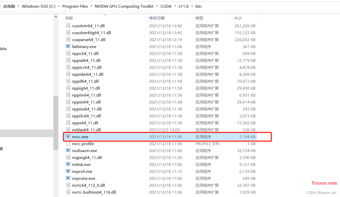Click the navigation pane scroll up arrow
Image resolution: width=340 pixels, height=197 pixels.
(56, 17)
